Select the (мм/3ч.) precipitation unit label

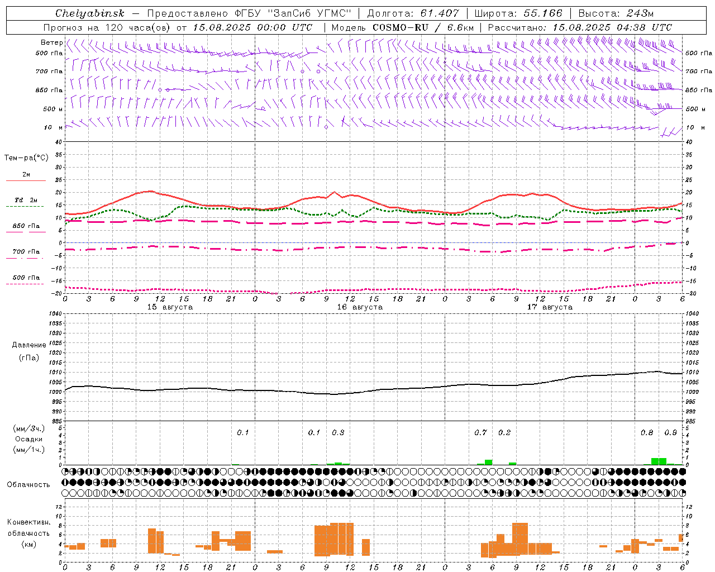point(29,428)
